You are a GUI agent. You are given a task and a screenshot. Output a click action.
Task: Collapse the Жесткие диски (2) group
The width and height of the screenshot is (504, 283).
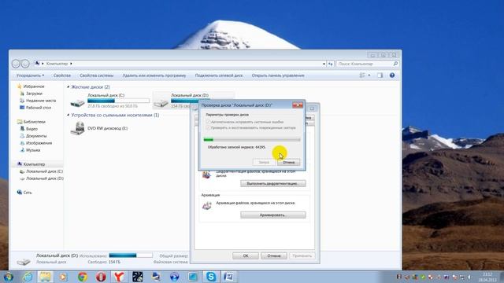pyautogui.click(x=69, y=87)
